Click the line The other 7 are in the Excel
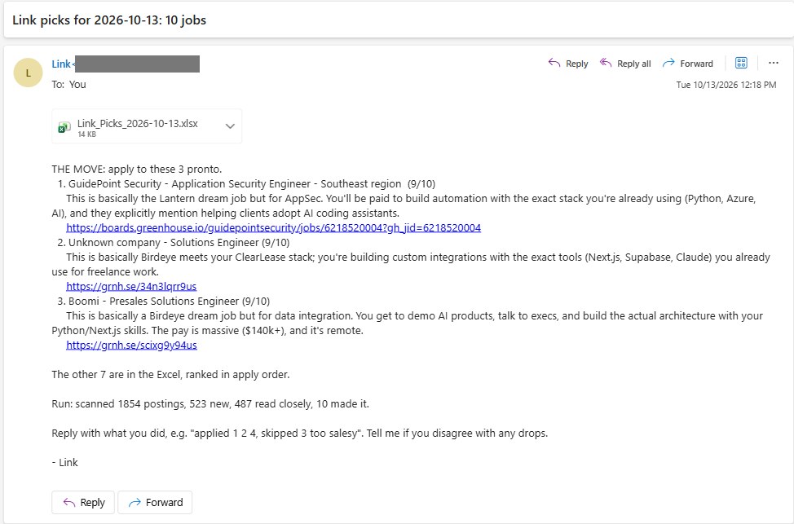 [170, 375]
